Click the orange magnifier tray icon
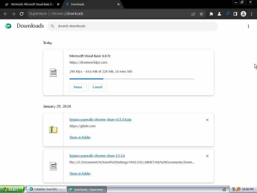This screenshot has width=257, height=193. (238, 189)
